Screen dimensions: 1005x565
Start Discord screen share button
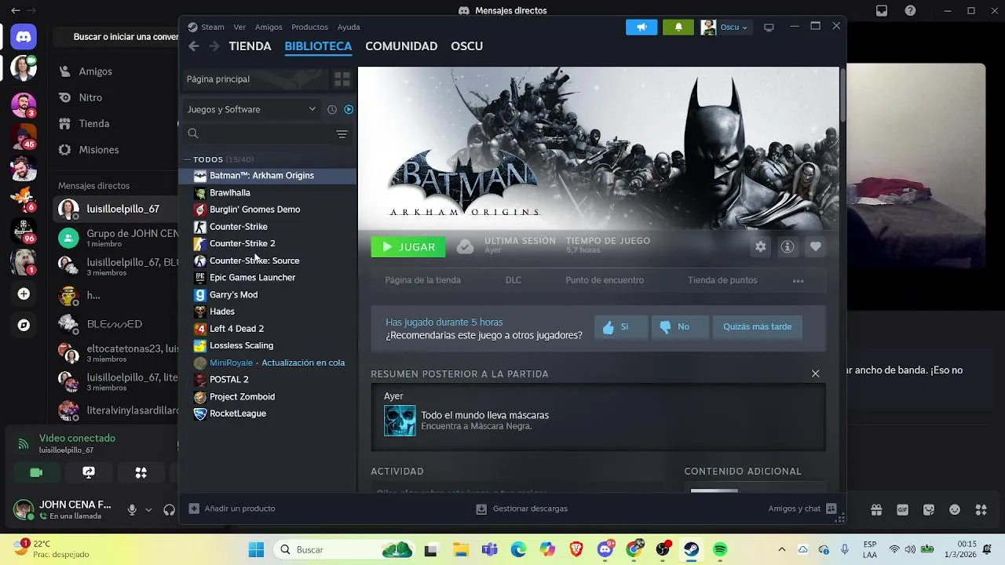tap(89, 472)
